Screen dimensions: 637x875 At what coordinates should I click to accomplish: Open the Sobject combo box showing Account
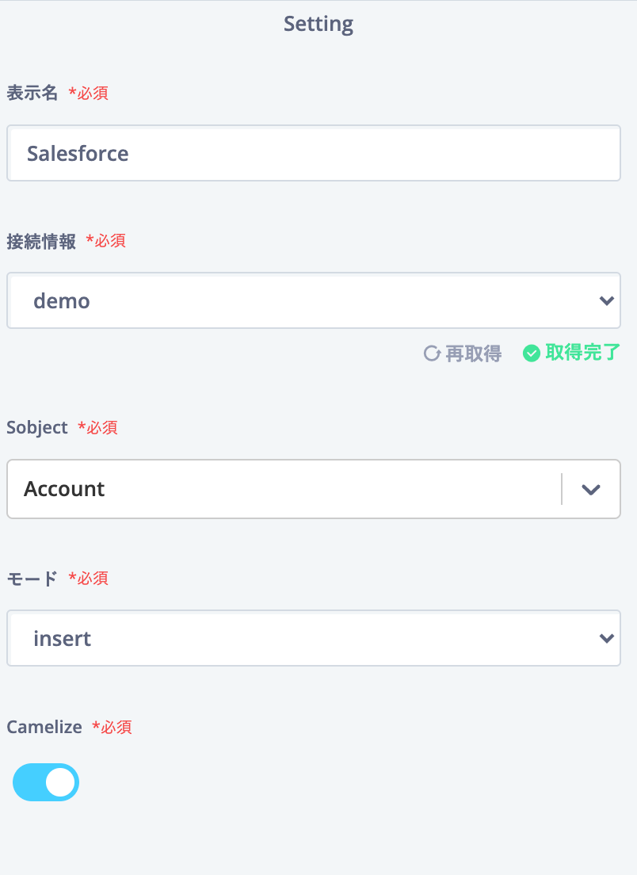314,489
